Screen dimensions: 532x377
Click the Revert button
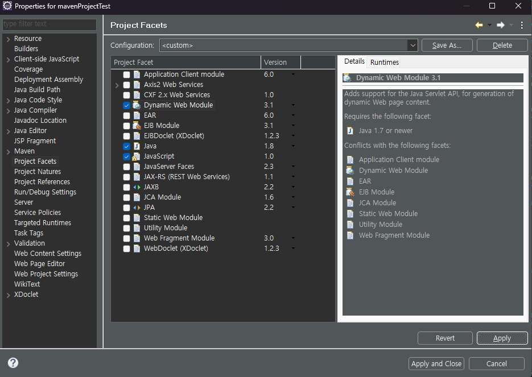(445, 338)
